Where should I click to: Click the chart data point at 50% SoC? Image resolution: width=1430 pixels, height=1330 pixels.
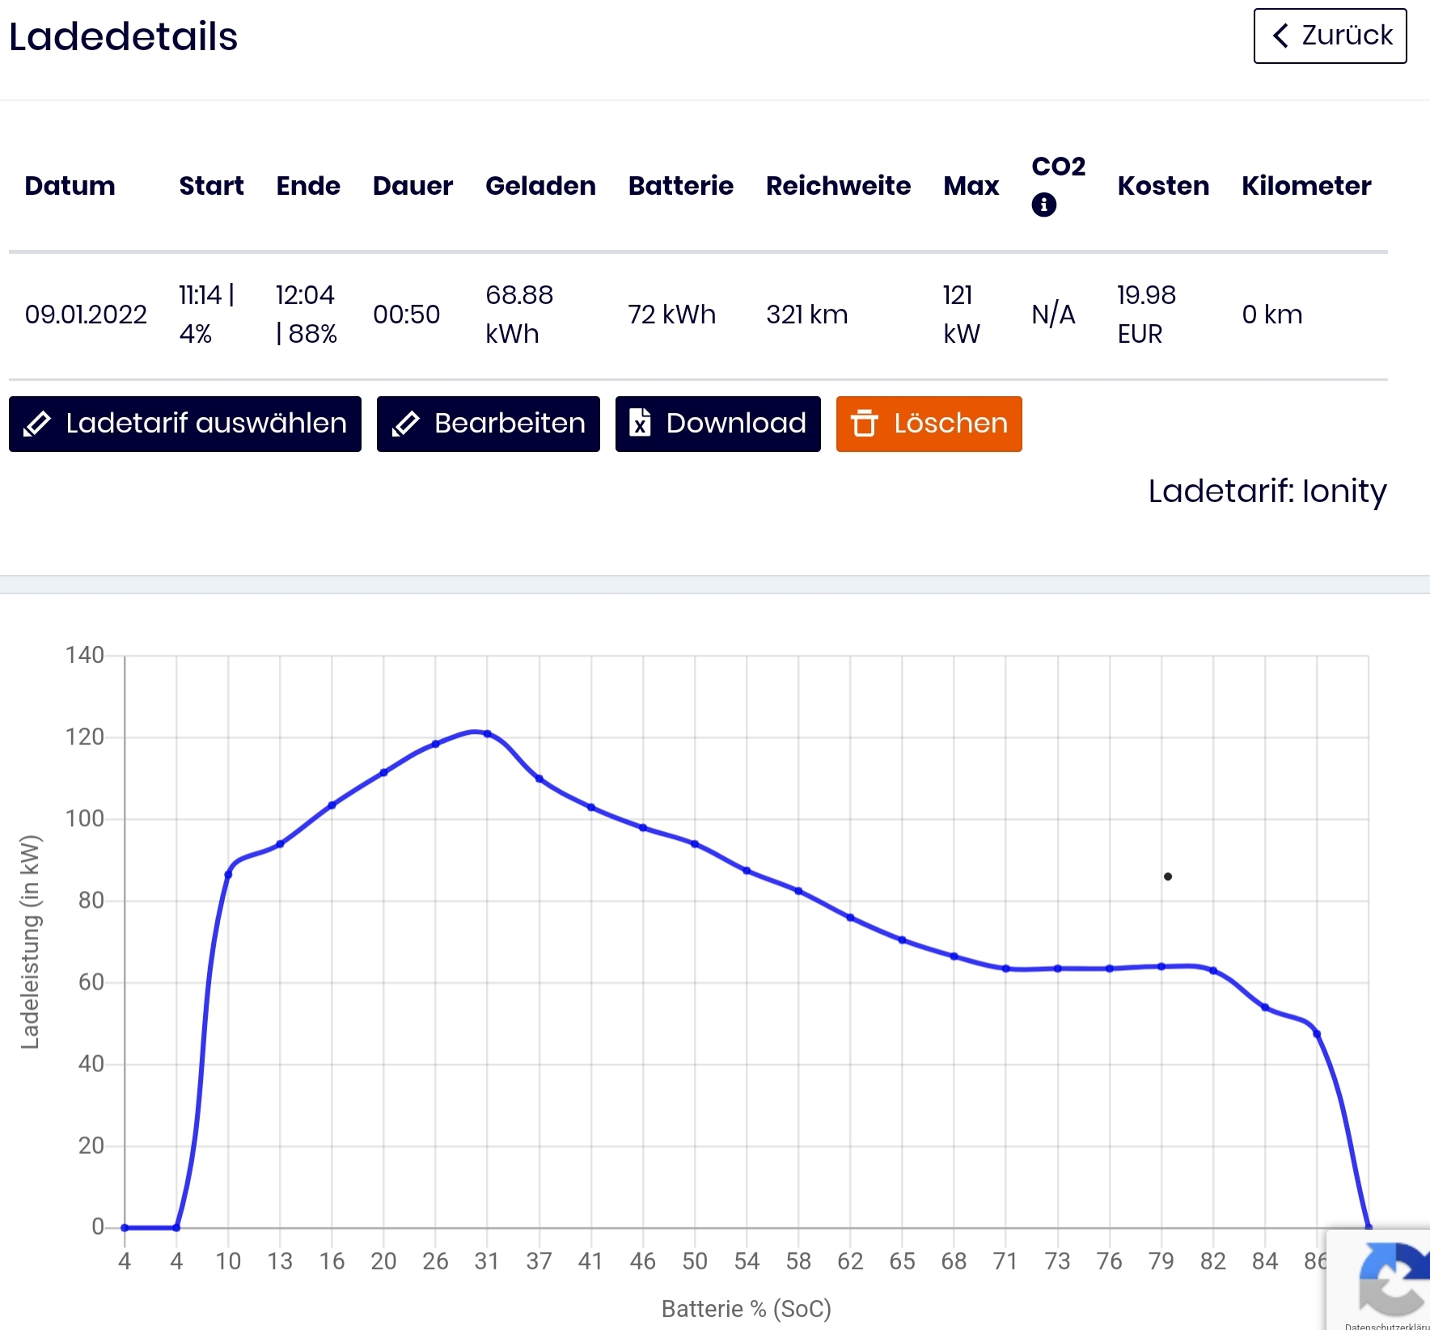(695, 843)
